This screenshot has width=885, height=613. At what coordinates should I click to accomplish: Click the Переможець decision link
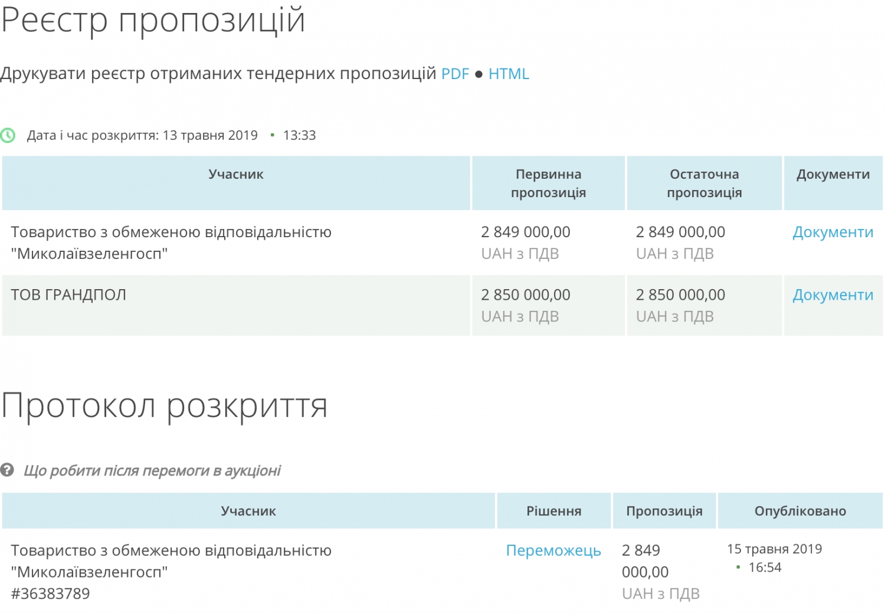[553, 550]
